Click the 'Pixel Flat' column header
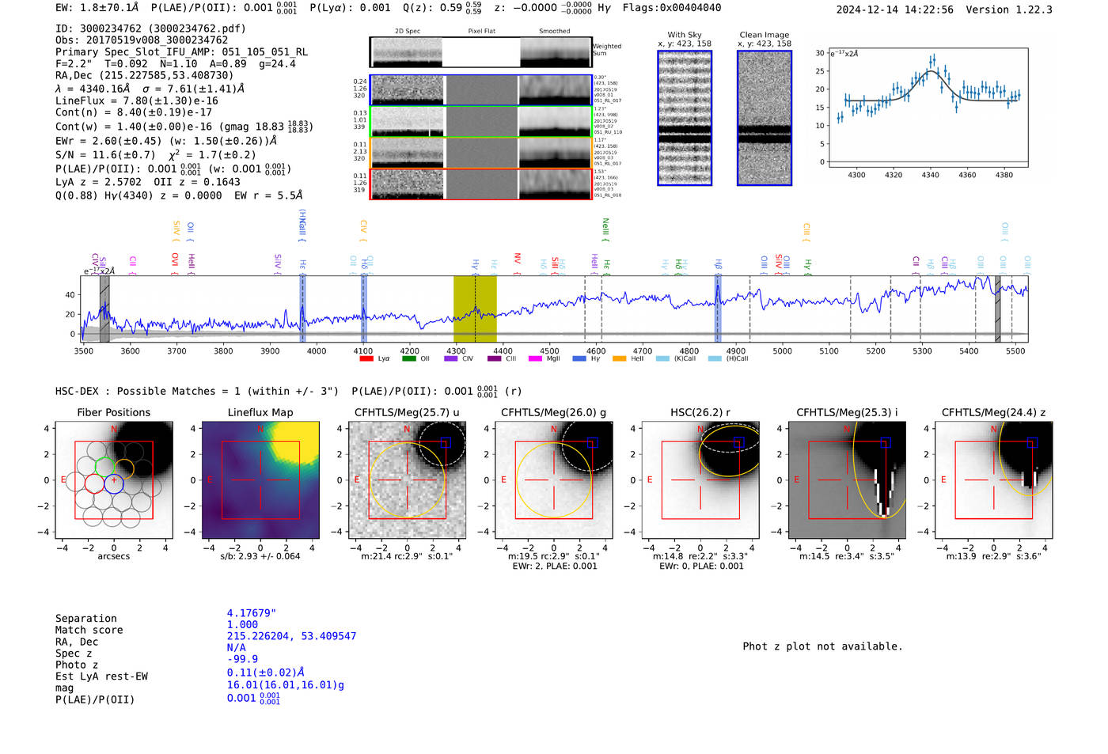The width and height of the screenshot is (1108, 754). tap(481, 32)
